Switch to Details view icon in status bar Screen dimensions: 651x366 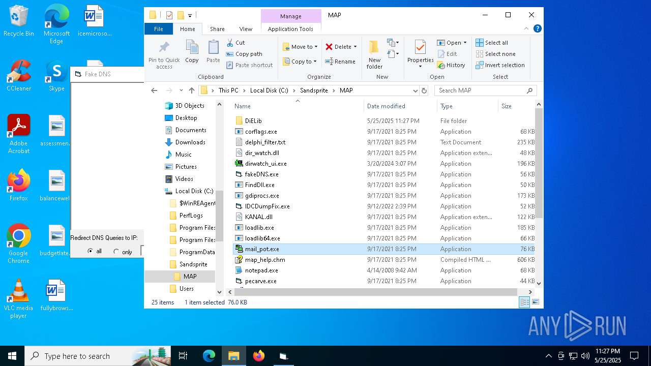524,302
